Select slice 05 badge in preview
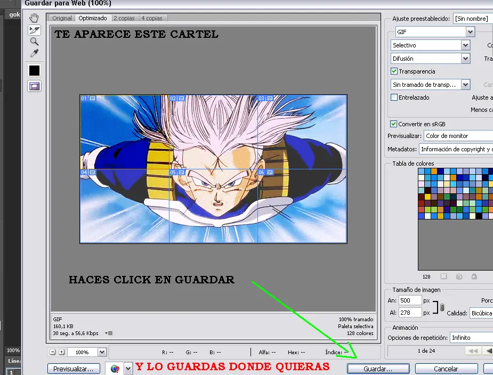The height and width of the screenshot is (375, 493). coord(177,172)
